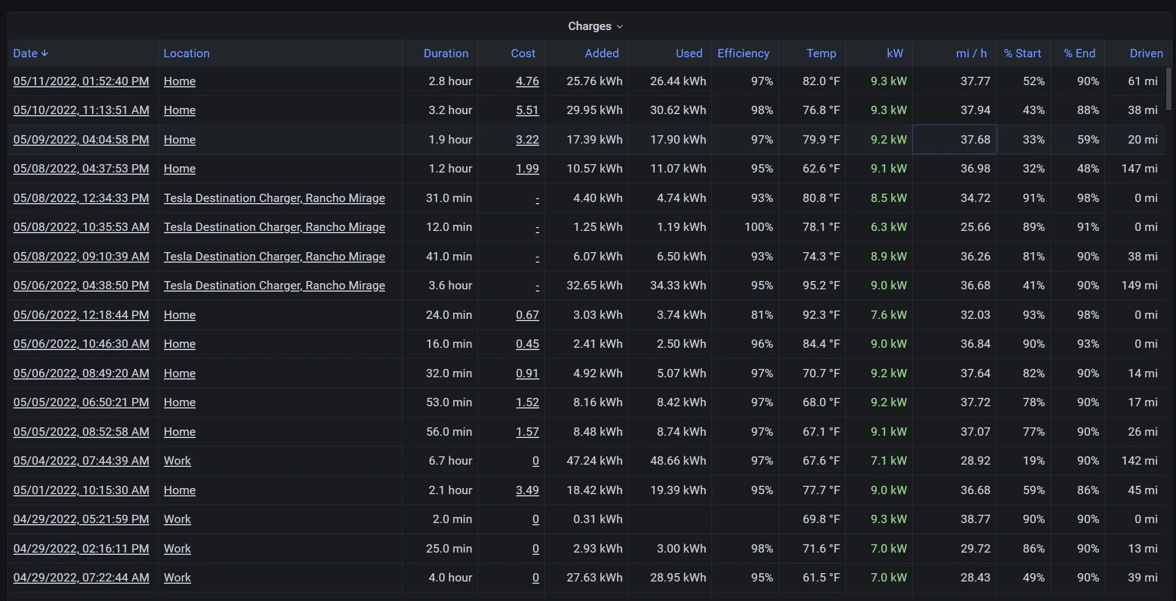Sort by the kW column header
This screenshot has width=1176, height=601.
coord(895,53)
